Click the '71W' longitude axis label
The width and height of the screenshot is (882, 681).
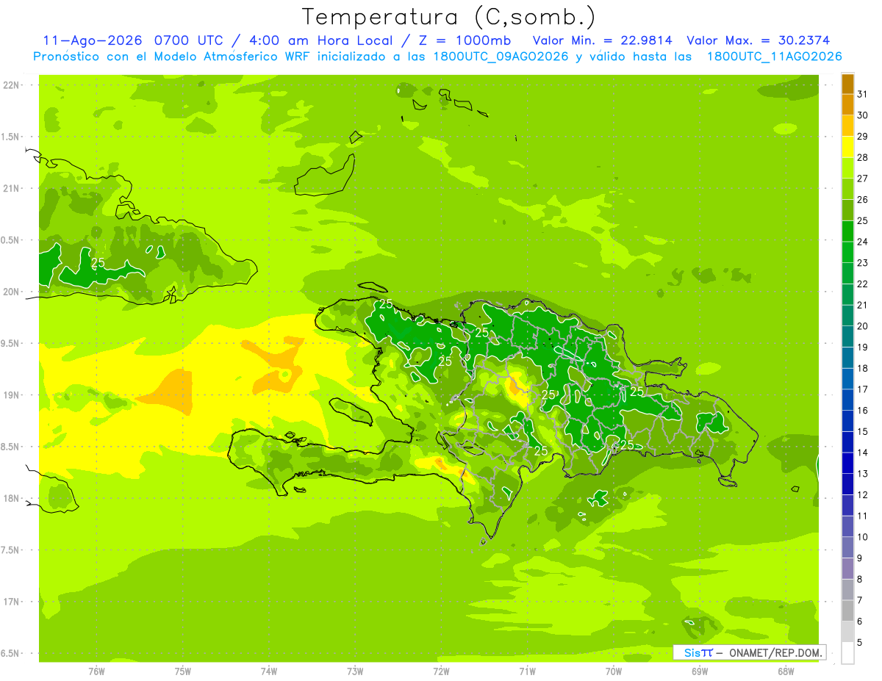point(527,671)
